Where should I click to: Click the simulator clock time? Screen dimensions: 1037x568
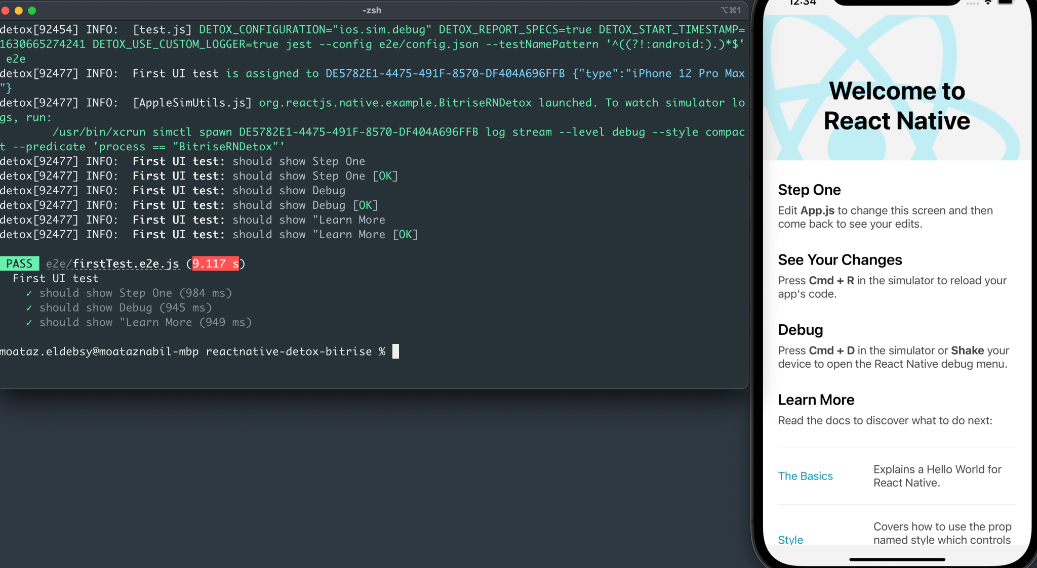803,3
